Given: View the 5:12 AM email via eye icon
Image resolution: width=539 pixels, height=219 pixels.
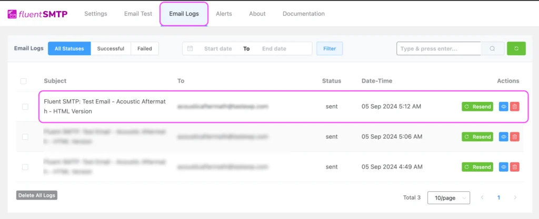Looking at the screenshot, I should click(x=504, y=107).
